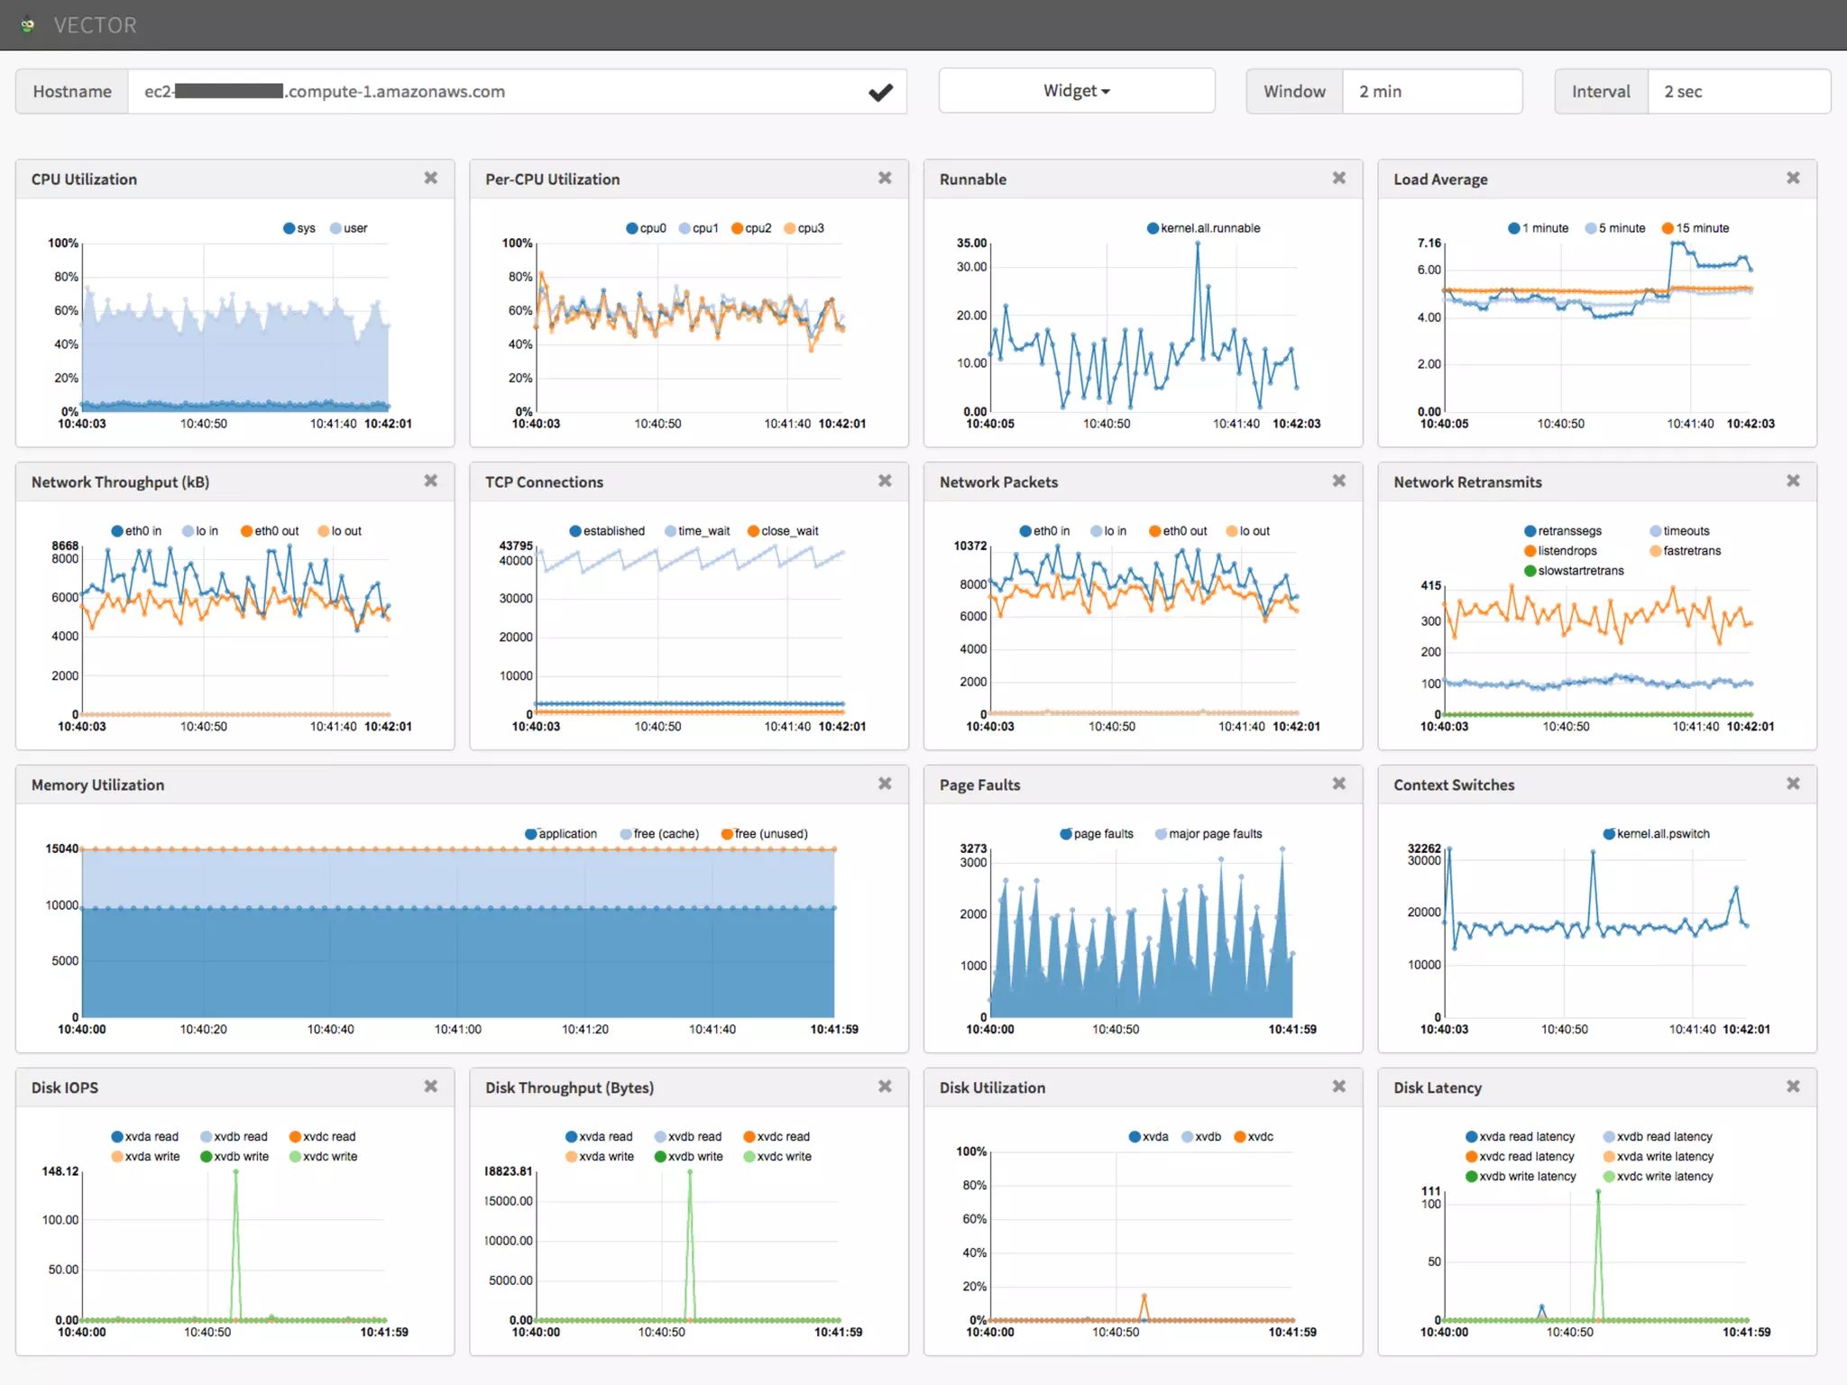This screenshot has width=1847, height=1385.
Task: Remove the CPU Utilization widget
Action: [x=431, y=179]
